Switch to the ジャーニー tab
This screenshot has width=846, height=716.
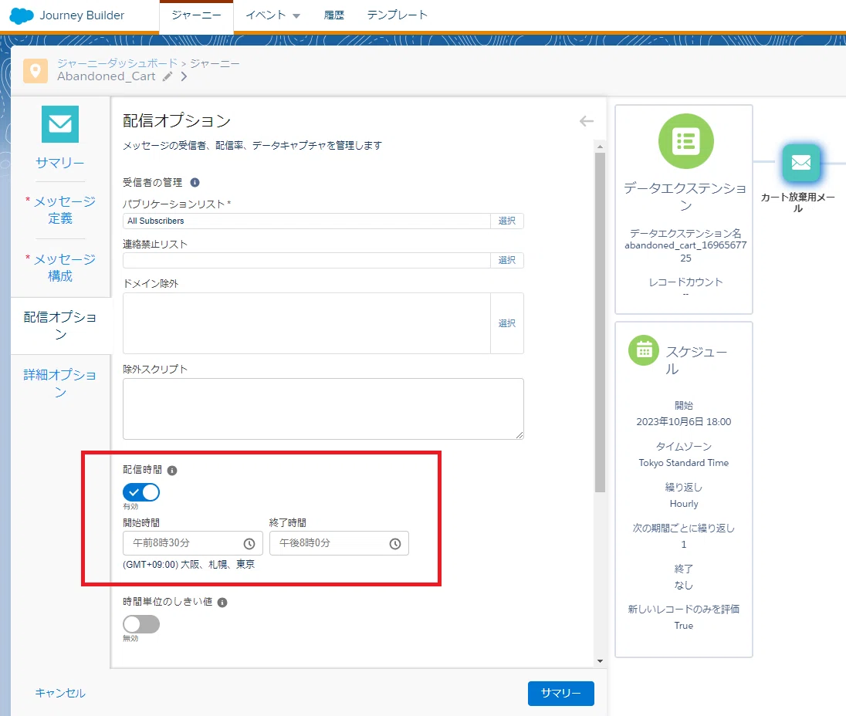(x=196, y=15)
